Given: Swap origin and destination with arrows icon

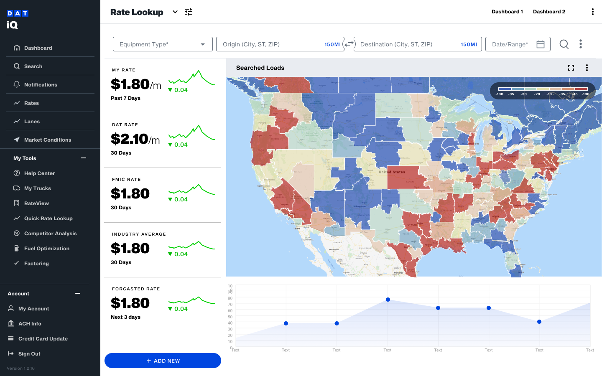Looking at the screenshot, I should (349, 44).
